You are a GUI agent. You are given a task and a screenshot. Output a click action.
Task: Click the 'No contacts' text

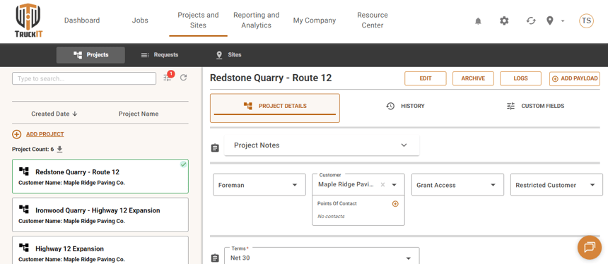(331, 217)
